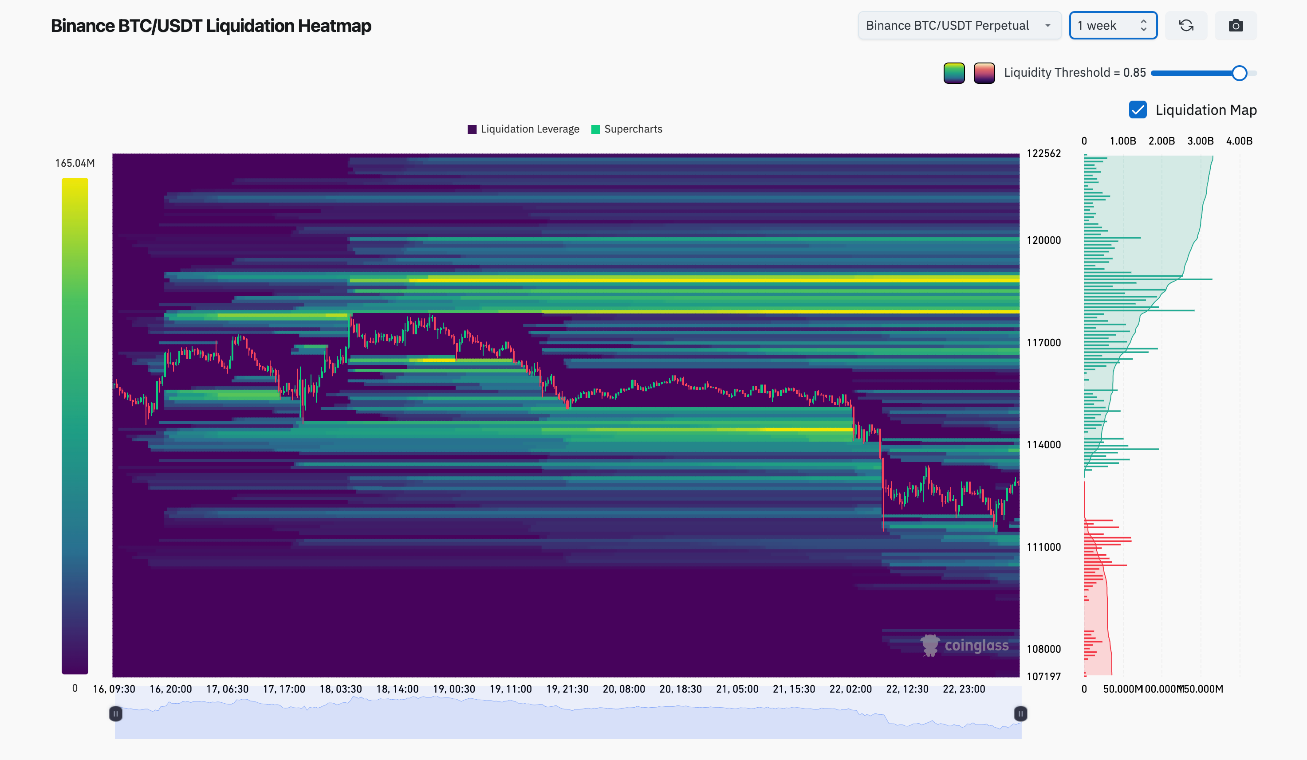Click the Supercharts legend green square
1307x760 pixels.
(x=595, y=129)
